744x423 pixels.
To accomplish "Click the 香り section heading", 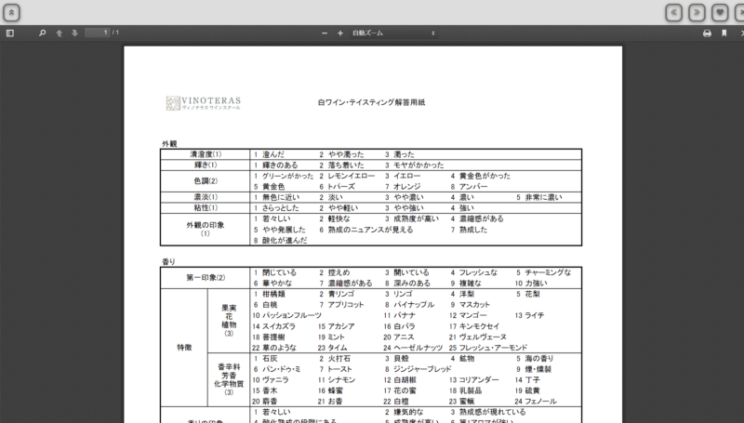I will coord(169,261).
